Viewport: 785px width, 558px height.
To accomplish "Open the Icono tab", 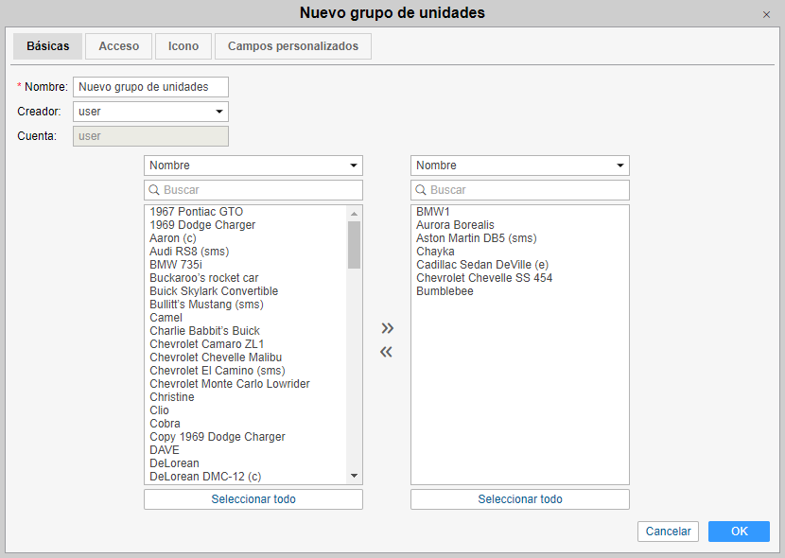I will 183,46.
